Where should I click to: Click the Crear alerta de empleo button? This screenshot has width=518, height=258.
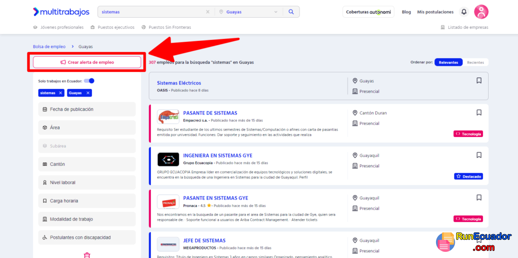87,62
